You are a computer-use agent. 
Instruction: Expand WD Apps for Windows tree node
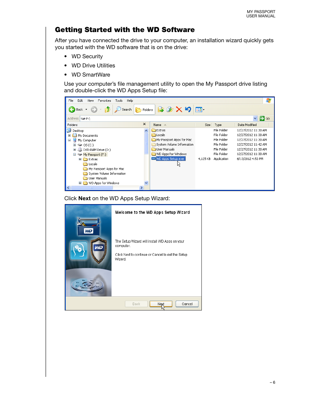80,183
